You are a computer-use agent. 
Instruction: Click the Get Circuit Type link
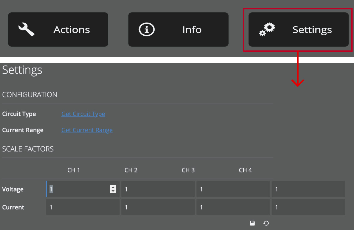click(83, 114)
